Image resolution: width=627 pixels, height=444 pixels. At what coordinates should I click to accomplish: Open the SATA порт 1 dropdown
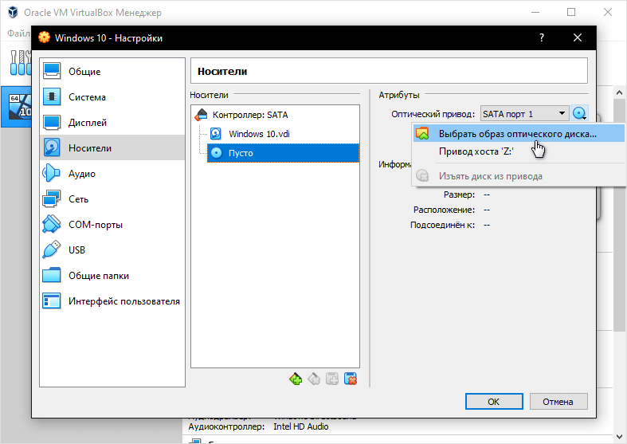tap(525, 114)
